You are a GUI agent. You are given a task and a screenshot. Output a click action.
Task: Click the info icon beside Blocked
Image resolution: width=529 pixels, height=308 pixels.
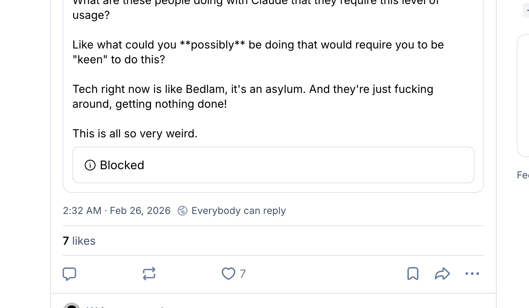[x=90, y=165]
